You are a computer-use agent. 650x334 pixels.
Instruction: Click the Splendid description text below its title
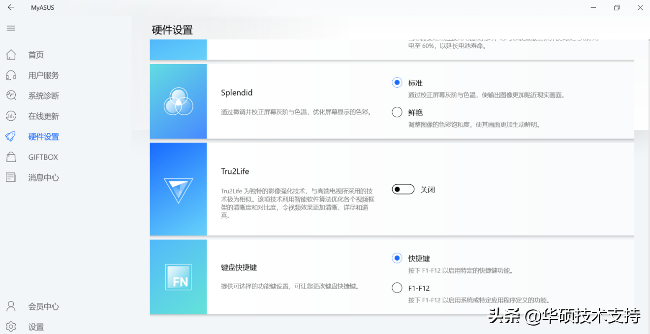pyautogui.click(x=296, y=112)
